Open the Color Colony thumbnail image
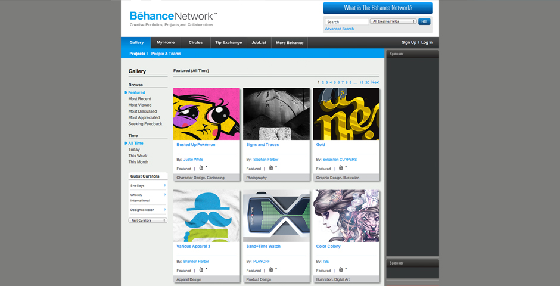The image size is (560, 286). [346, 216]
